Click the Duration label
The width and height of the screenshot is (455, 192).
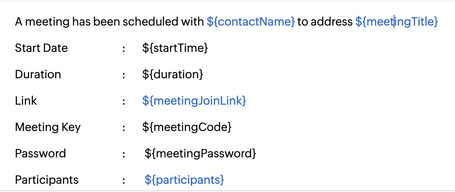point(38,75)
